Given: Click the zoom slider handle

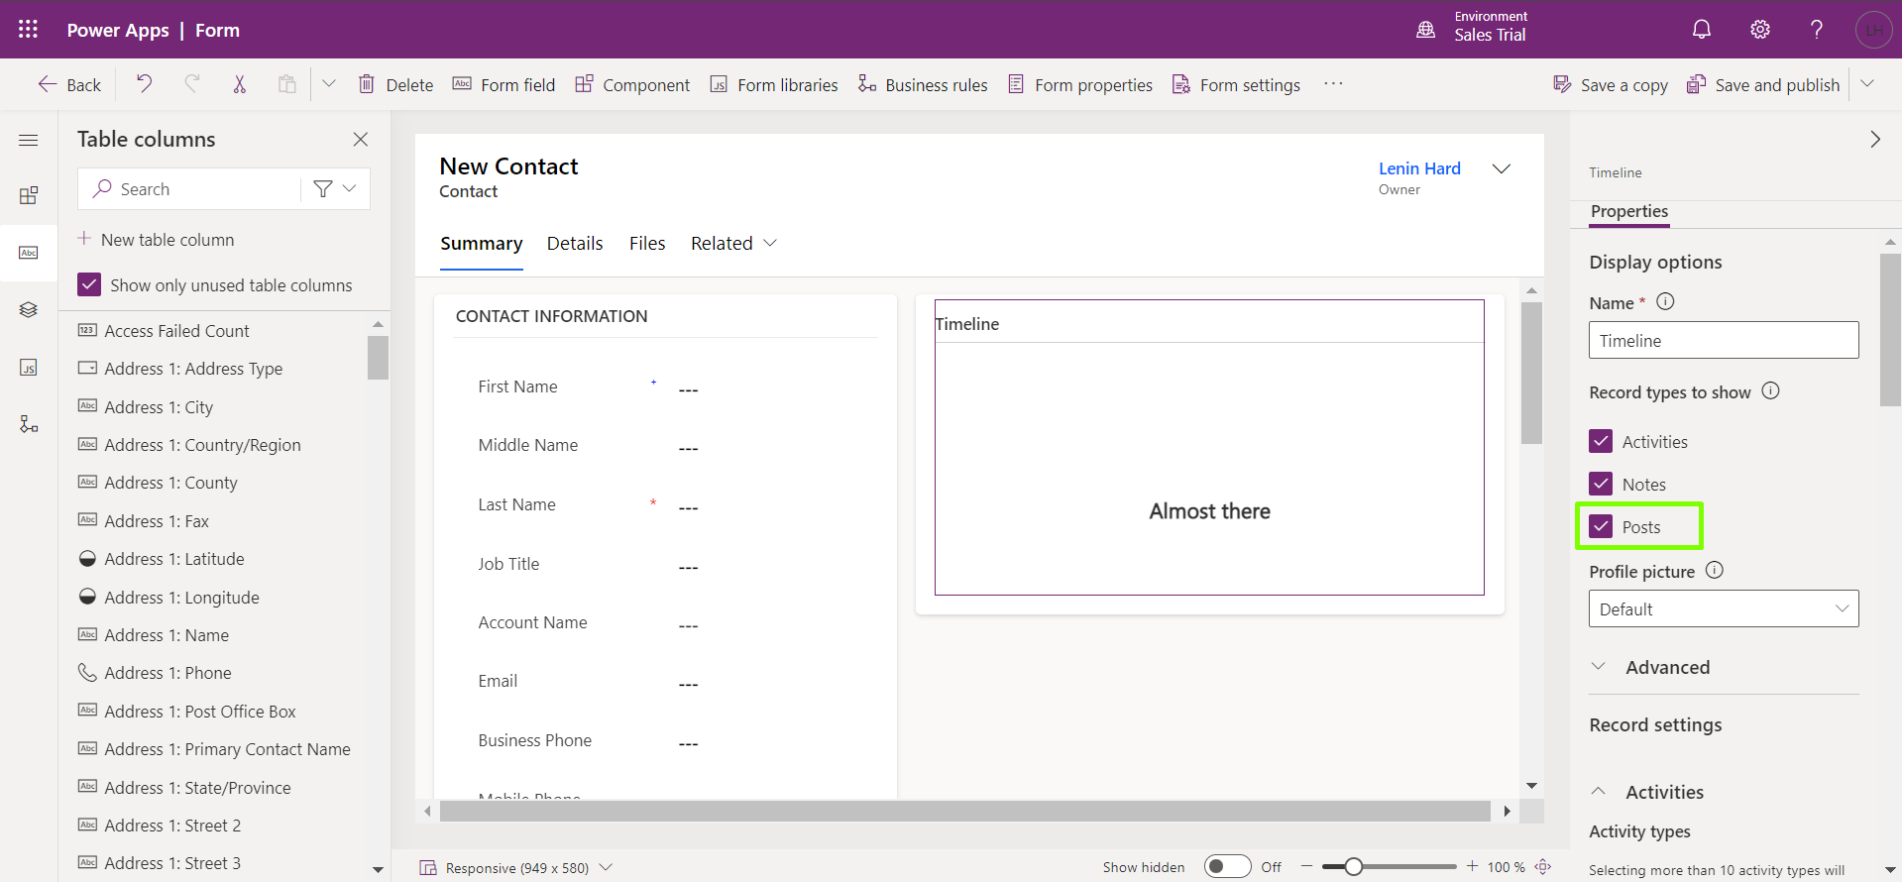Looking at the screenshot, I should [x=1353, y=867].
